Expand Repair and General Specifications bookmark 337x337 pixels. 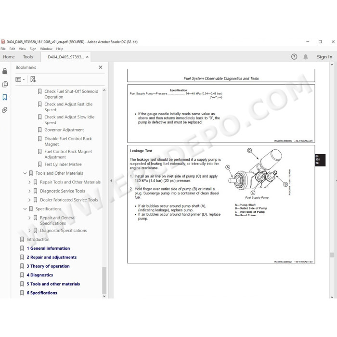29,218
